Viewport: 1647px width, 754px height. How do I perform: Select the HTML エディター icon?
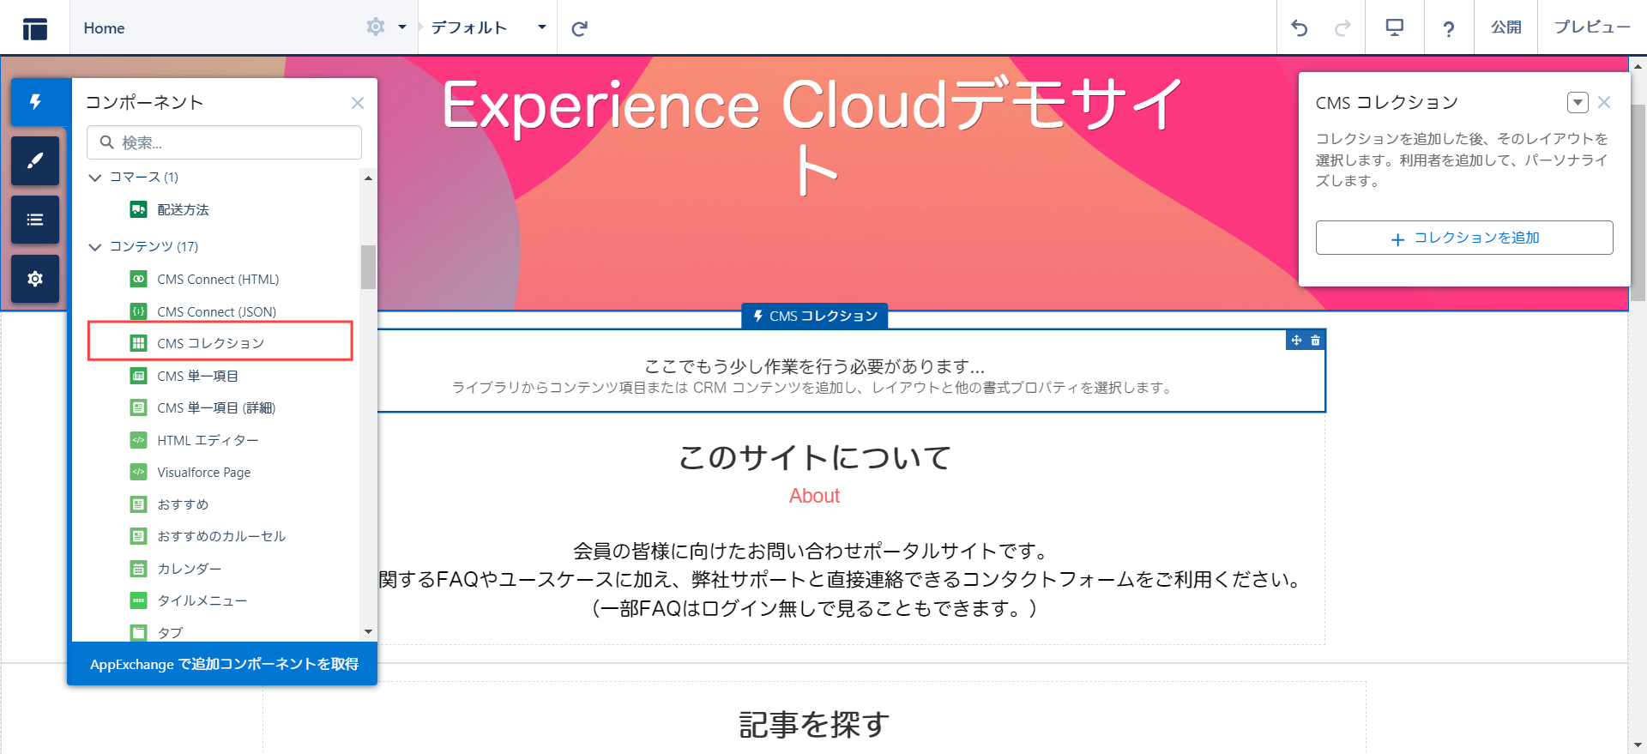tap(138, 440)
